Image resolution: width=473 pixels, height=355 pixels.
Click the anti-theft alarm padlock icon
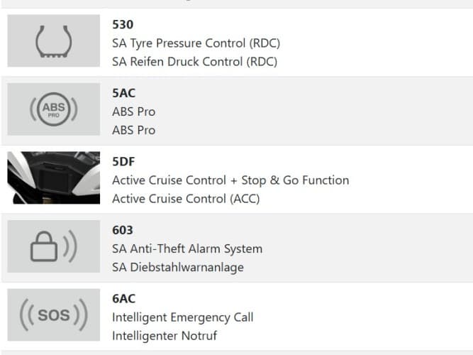(53, 246)
